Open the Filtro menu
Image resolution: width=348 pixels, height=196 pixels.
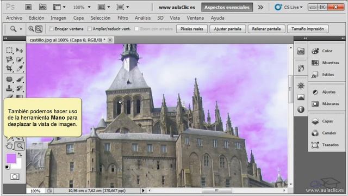click(123, 18)
